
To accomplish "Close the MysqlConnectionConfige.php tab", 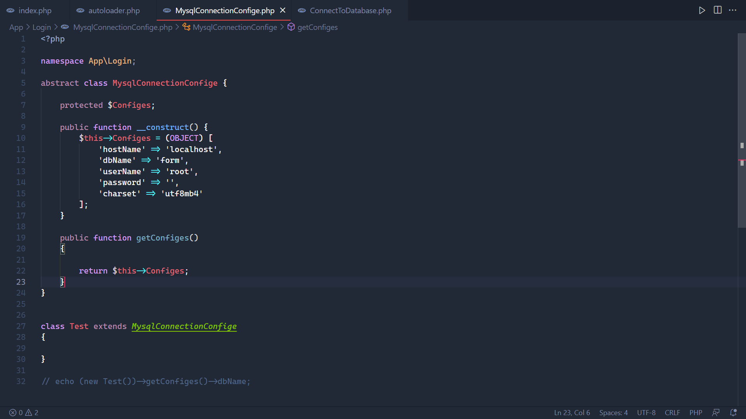I will [x=283, y=10].
